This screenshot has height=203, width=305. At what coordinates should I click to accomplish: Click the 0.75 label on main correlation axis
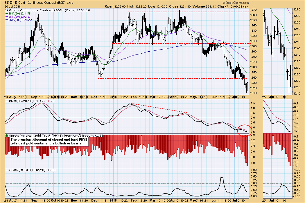pyautogui.click(x=254, y=173)
